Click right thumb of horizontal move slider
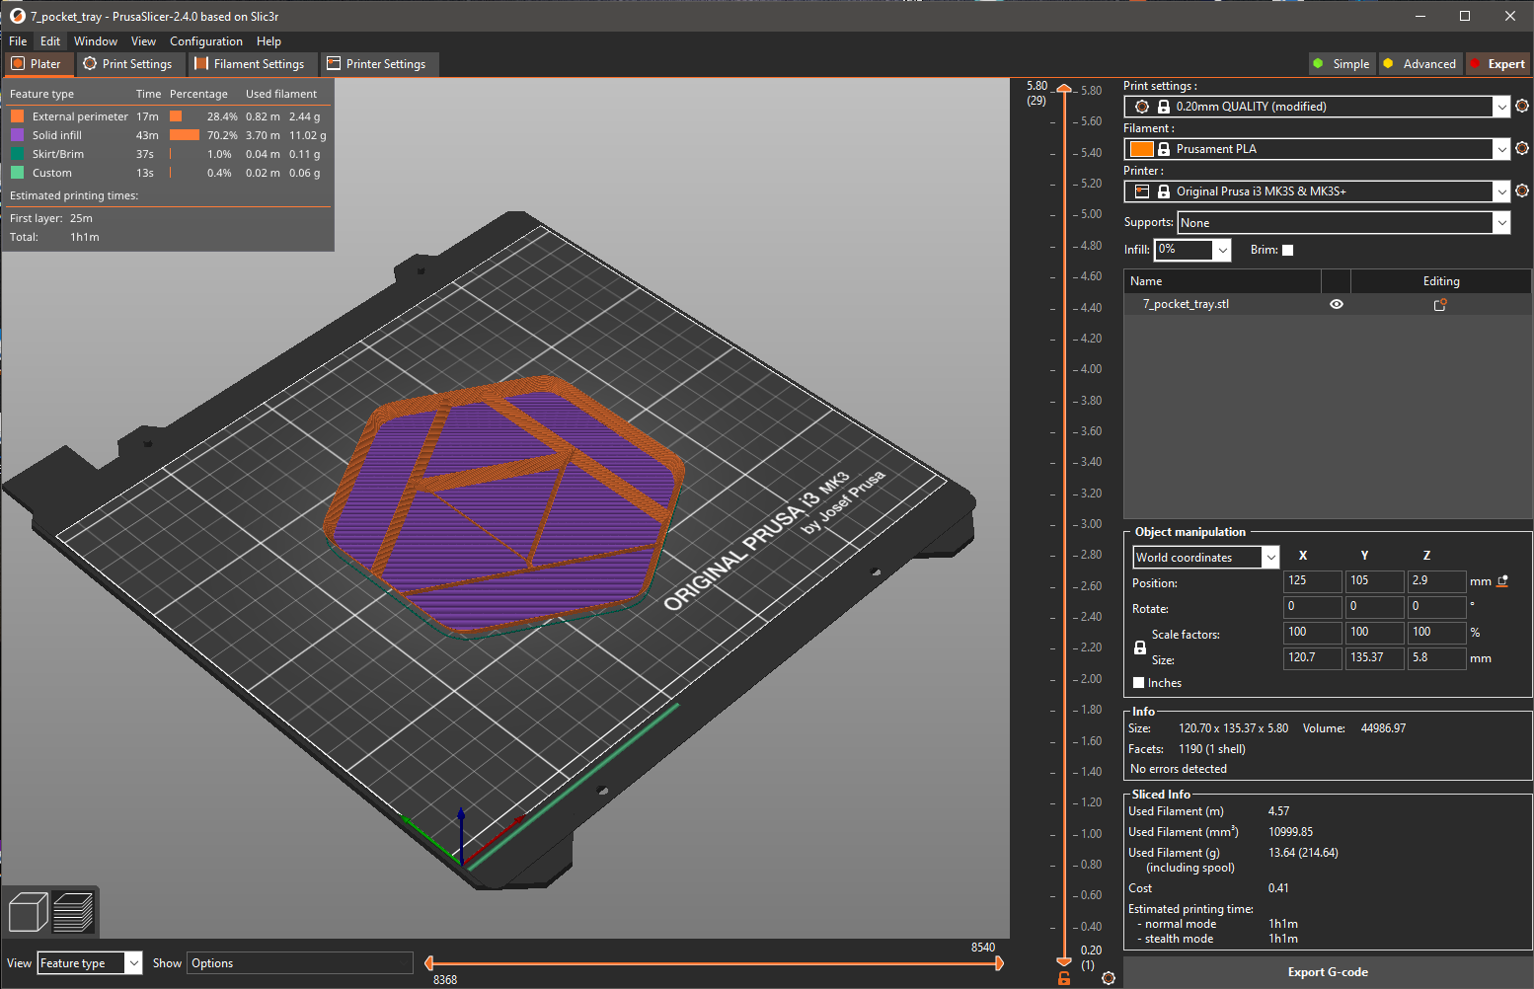Screen dimensions: 1534x989 click(999, 962)
